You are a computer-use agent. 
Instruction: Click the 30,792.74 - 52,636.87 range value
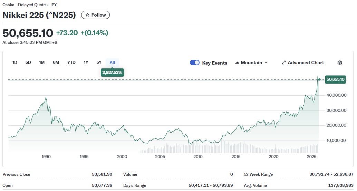(x=331, y=174)
